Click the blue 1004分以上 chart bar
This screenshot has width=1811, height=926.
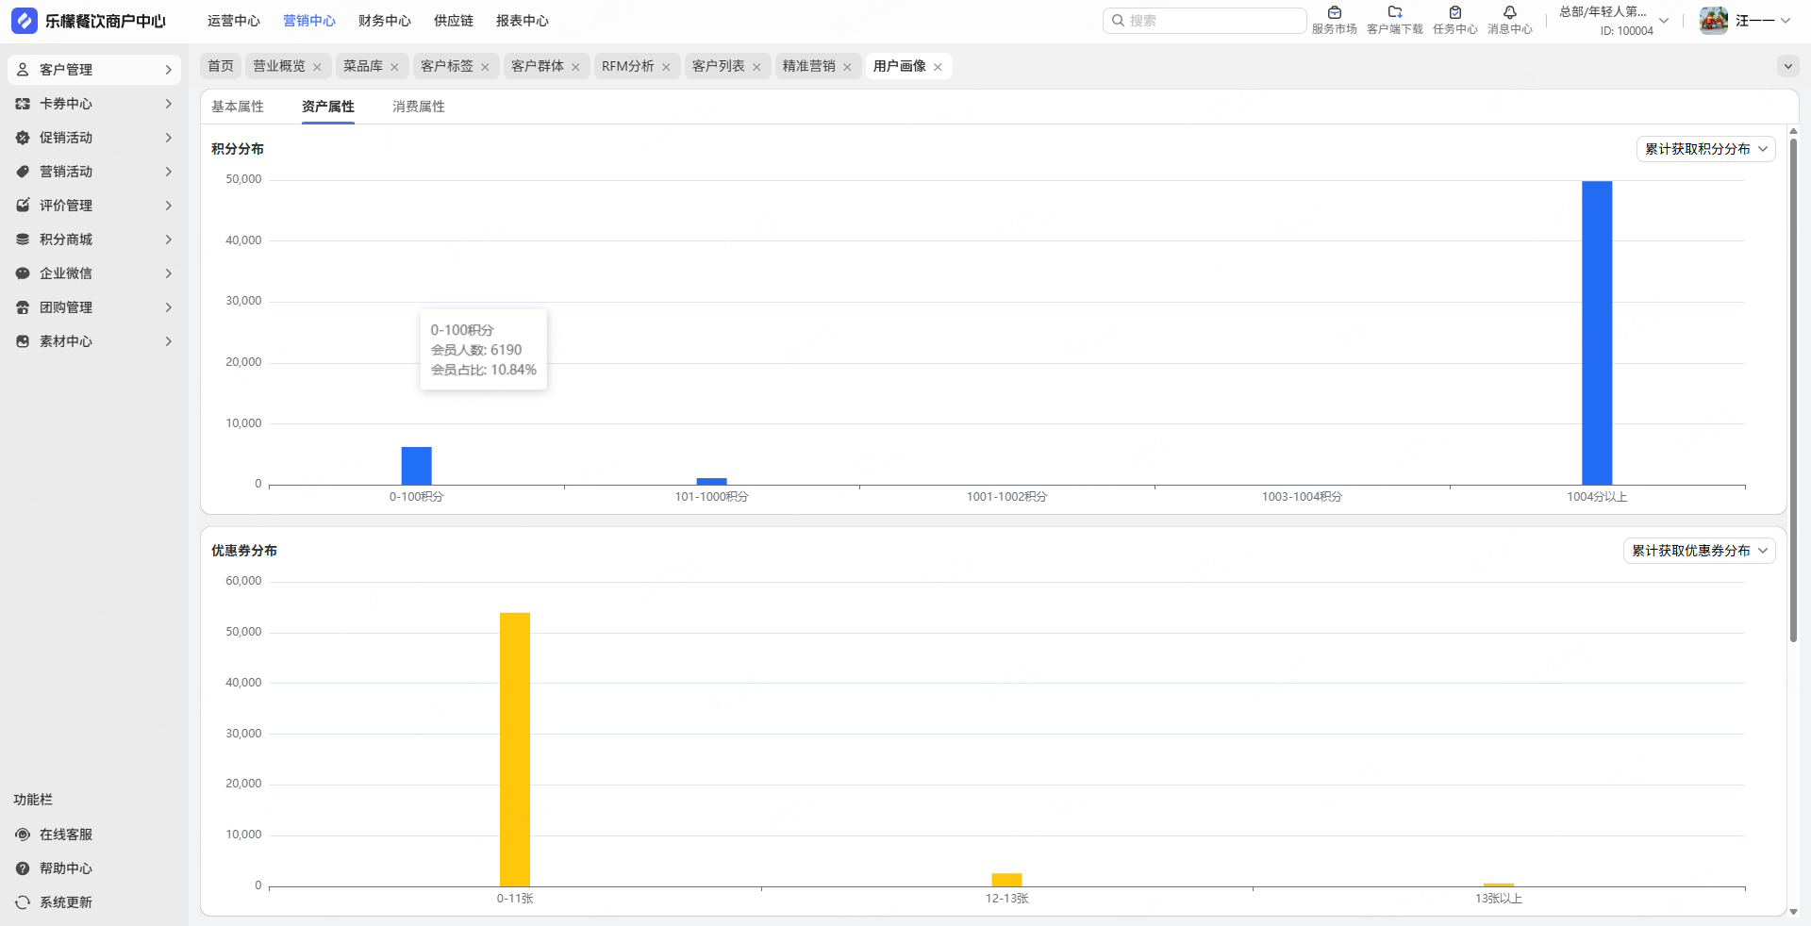tap(1597, 333)
